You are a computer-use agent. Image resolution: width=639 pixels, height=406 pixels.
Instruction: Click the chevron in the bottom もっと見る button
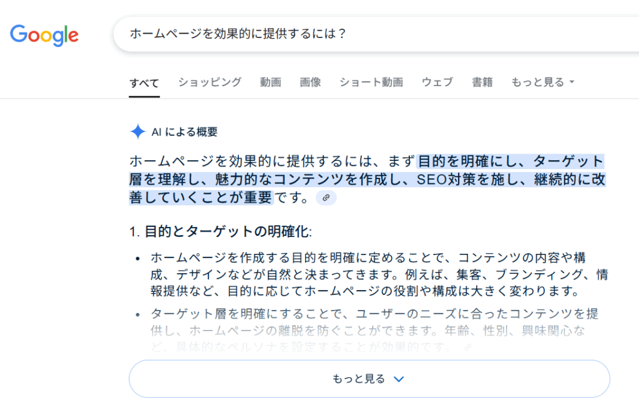(x=399, y=379)
